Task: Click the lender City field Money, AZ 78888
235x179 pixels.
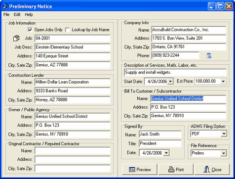Action: tap(73, 100)
